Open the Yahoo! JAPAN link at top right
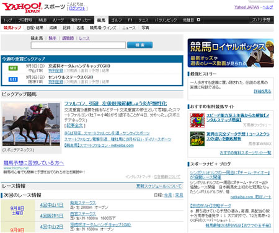The width and height of the screenshot is (279, 233). (x=247, y=7)
